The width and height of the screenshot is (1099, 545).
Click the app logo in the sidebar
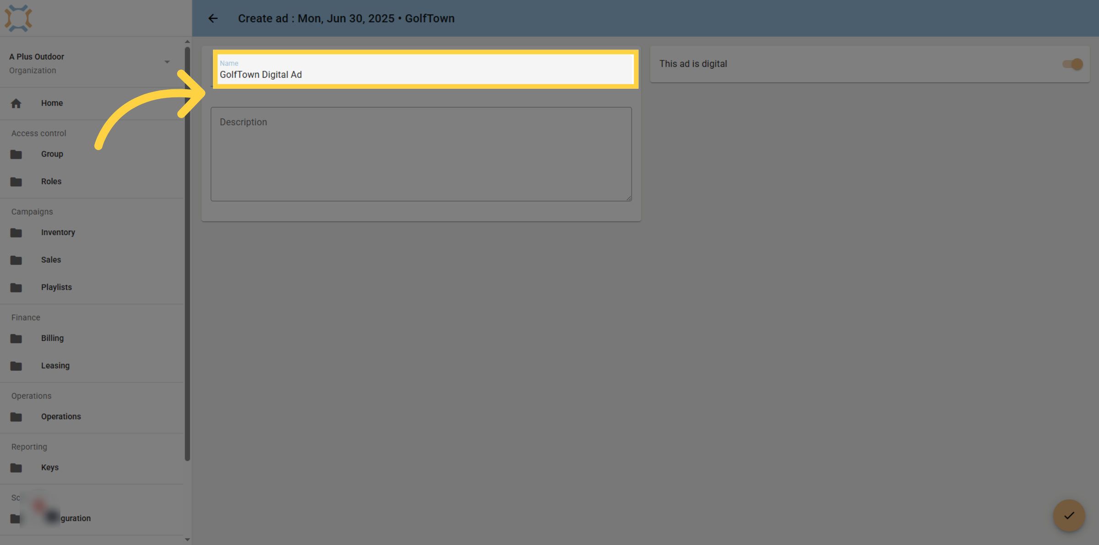pos(18,18)
